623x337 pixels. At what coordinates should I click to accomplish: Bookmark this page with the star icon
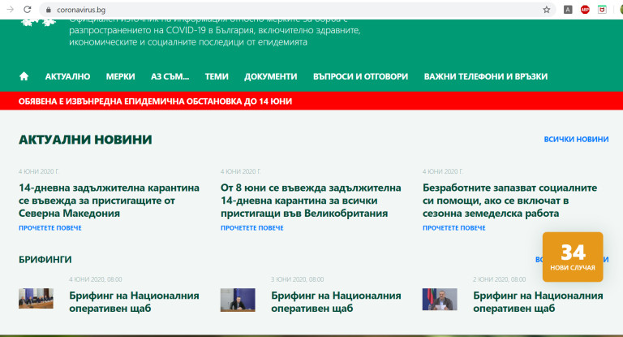[x=547, y=10]
